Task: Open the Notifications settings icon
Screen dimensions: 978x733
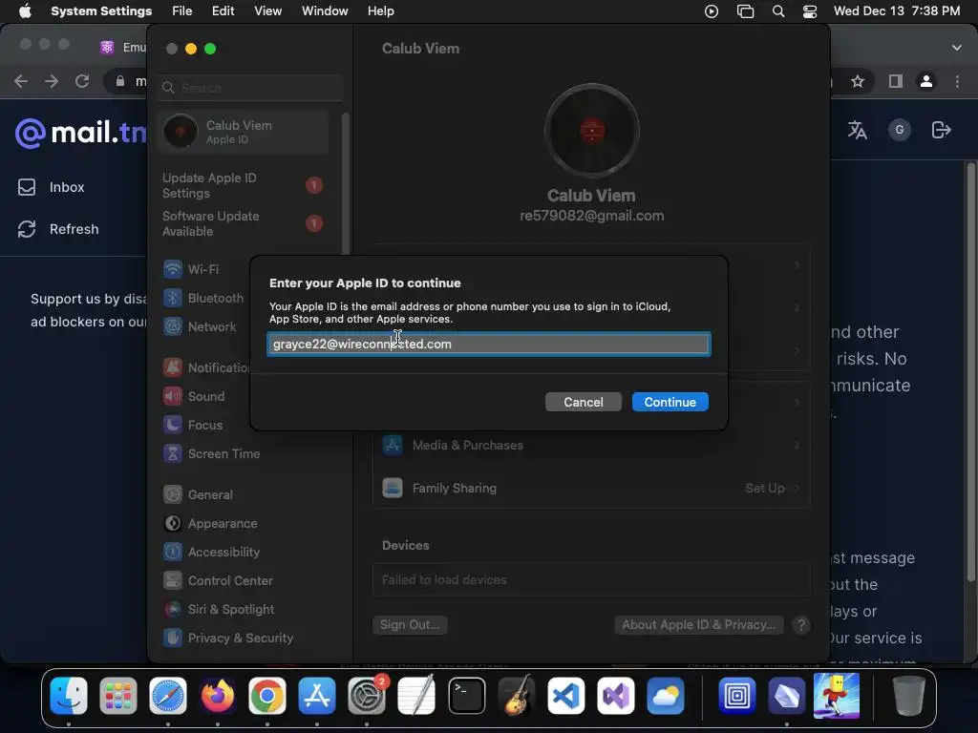Action: 173,367
